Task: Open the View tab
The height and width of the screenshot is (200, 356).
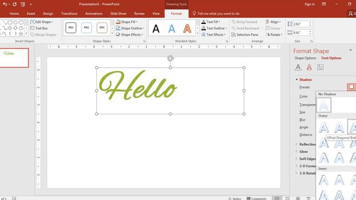Action: [x=156, y=13]
